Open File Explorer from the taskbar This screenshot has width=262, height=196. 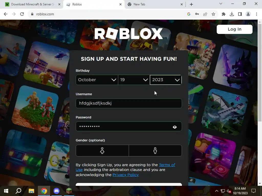click(31, 191)
